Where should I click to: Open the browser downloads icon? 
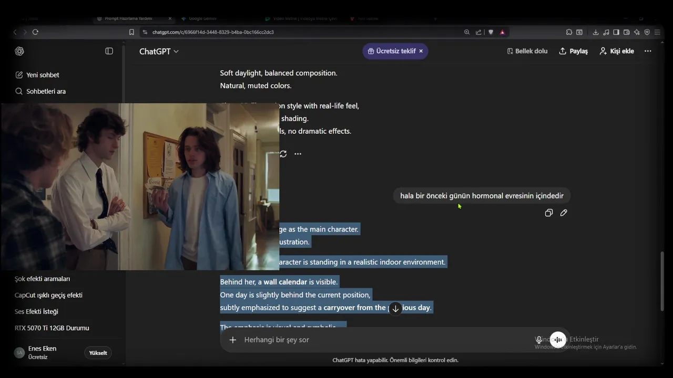click(x=595, y=32)
